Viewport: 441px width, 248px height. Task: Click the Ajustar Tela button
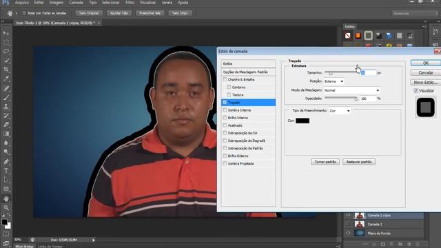click(x=119, y=13)
